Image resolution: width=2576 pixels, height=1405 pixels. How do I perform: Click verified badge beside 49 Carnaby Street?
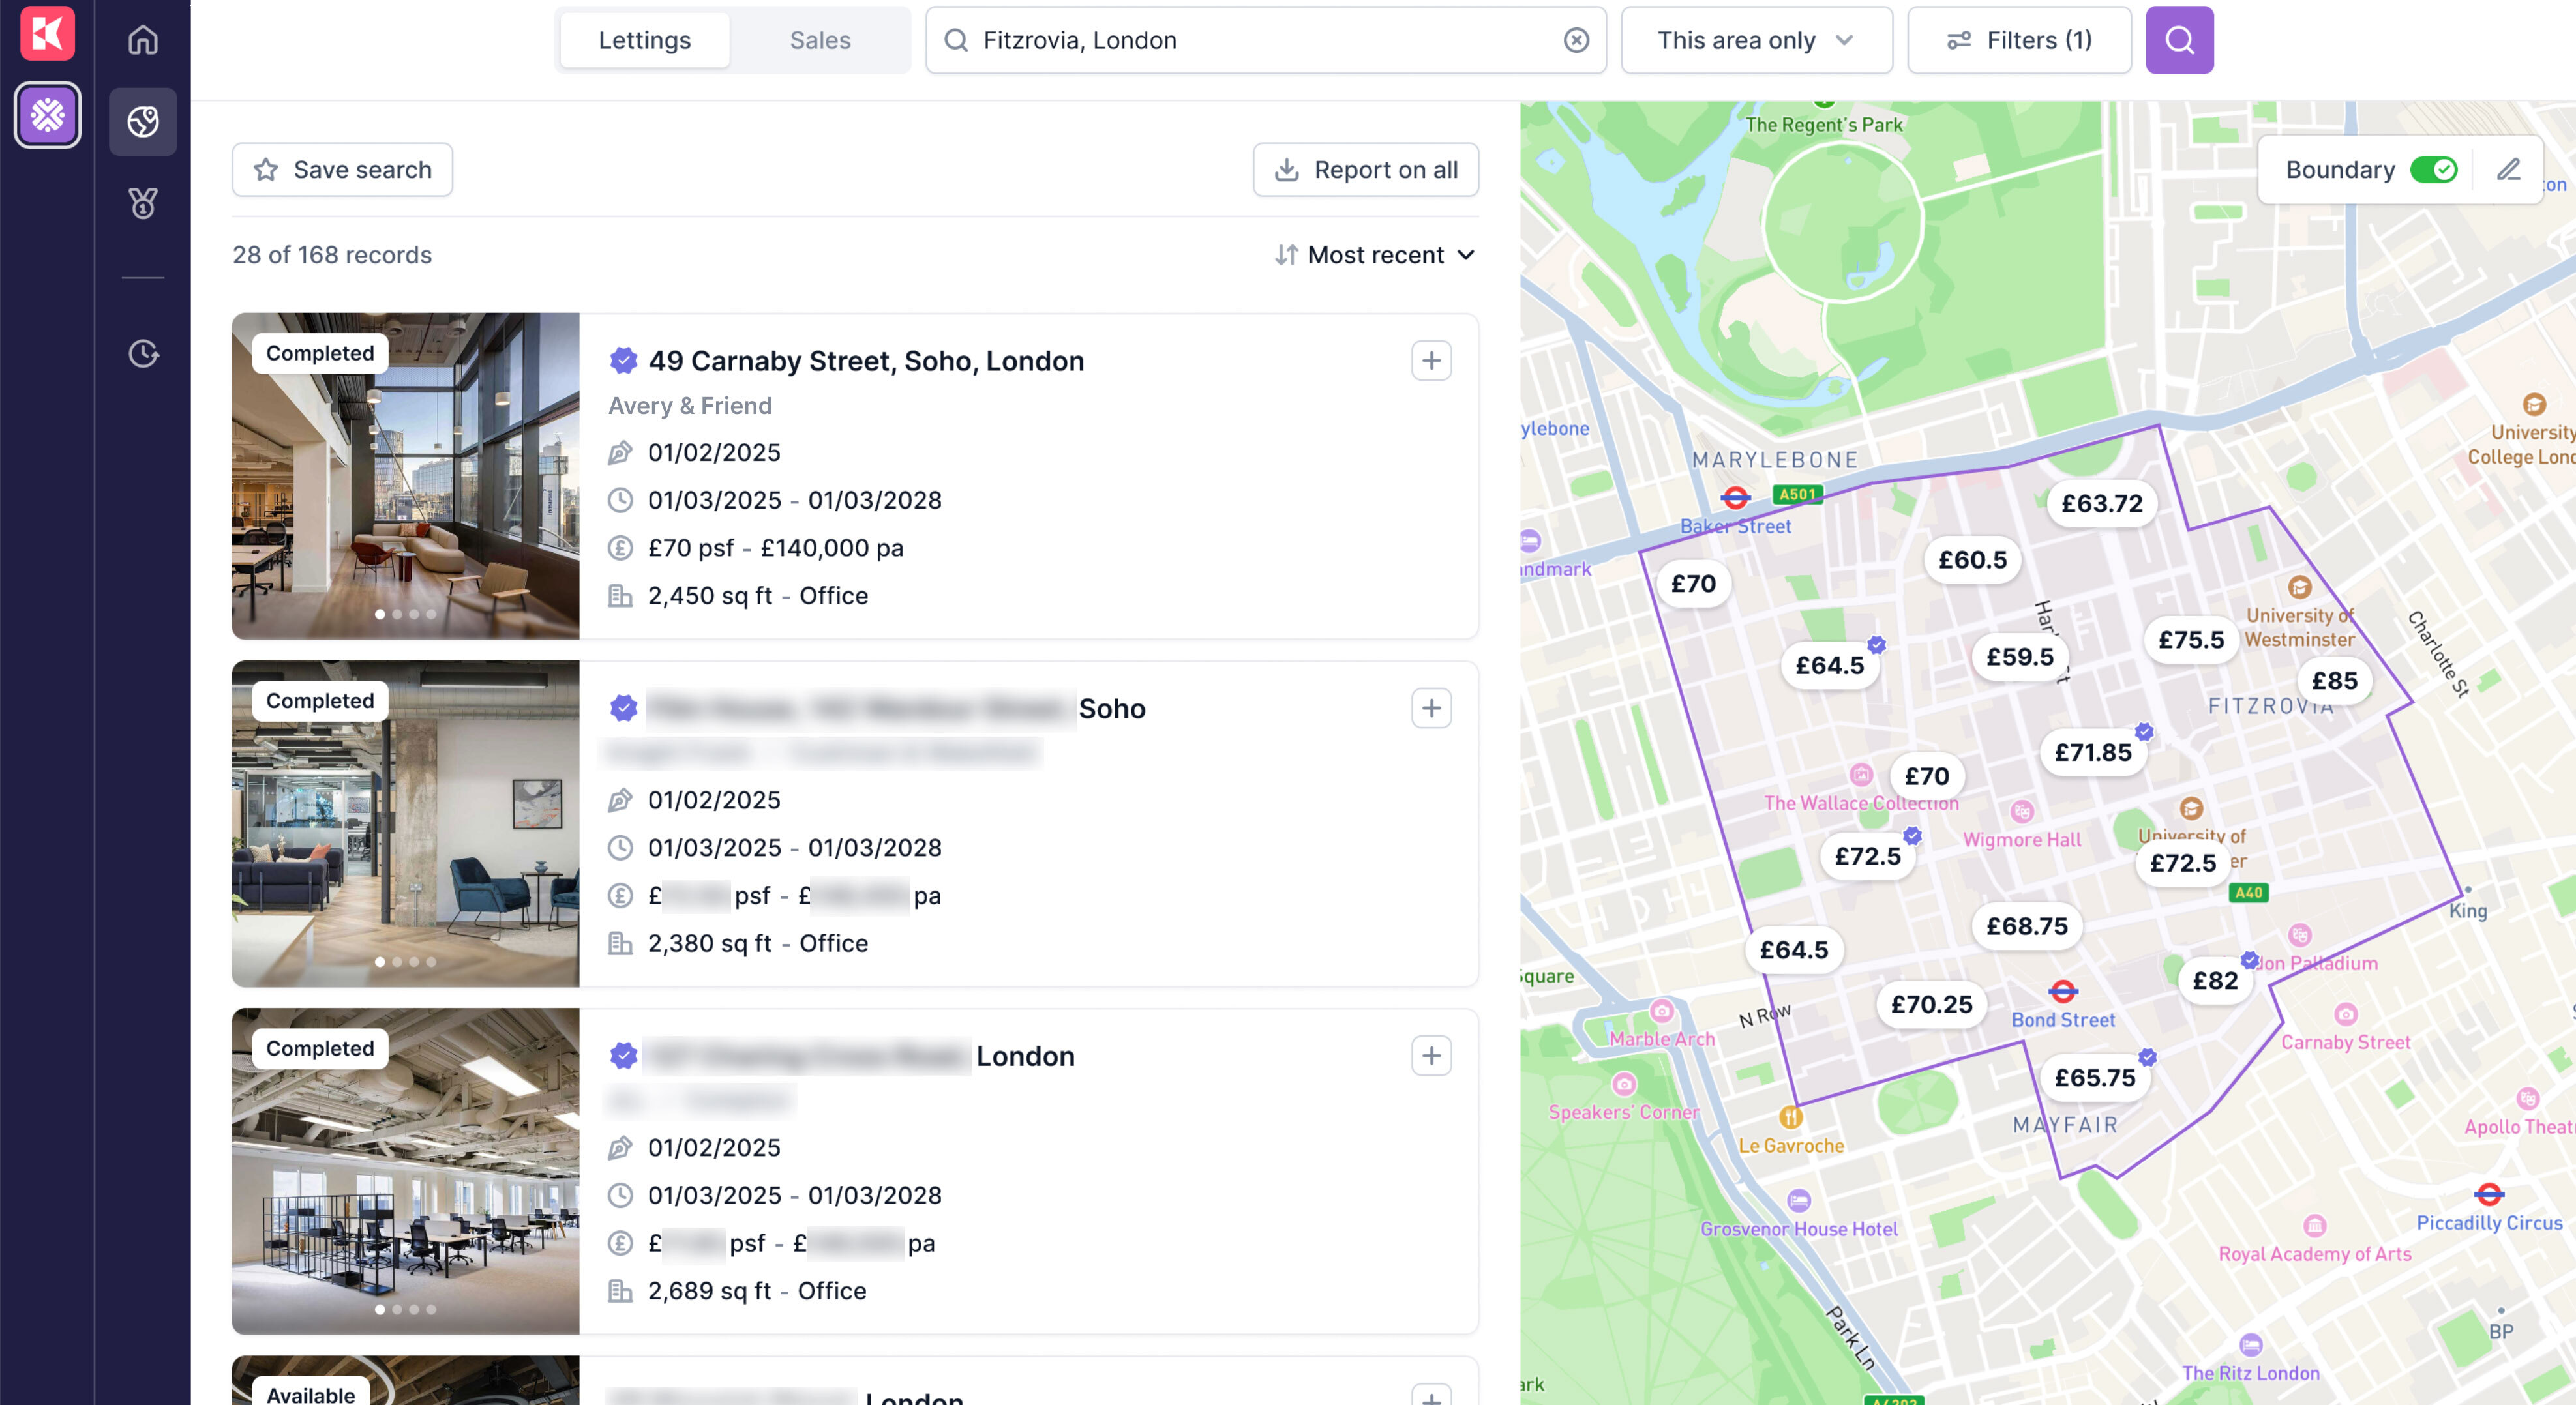tap(623, 360)
